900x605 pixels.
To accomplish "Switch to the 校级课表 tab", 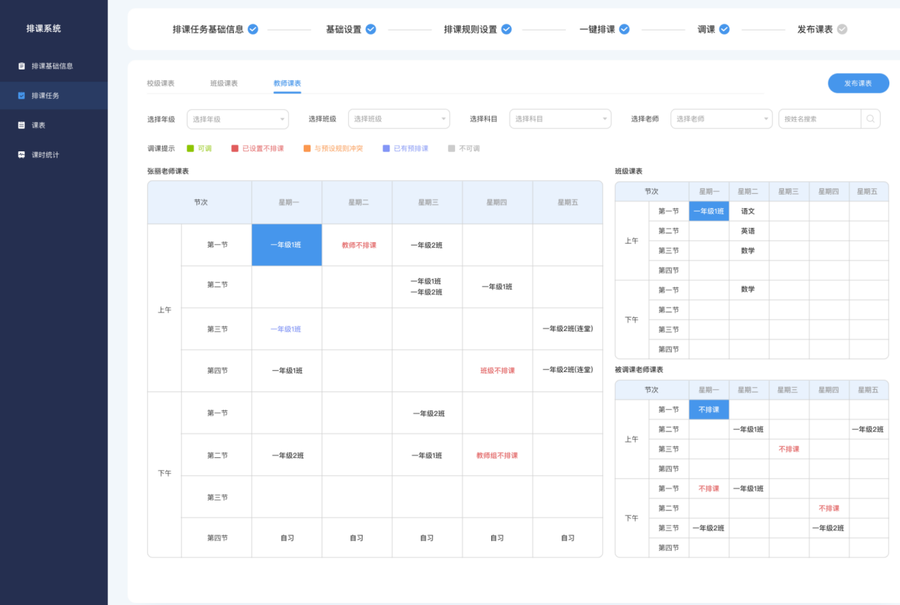I will click(161, 84).
